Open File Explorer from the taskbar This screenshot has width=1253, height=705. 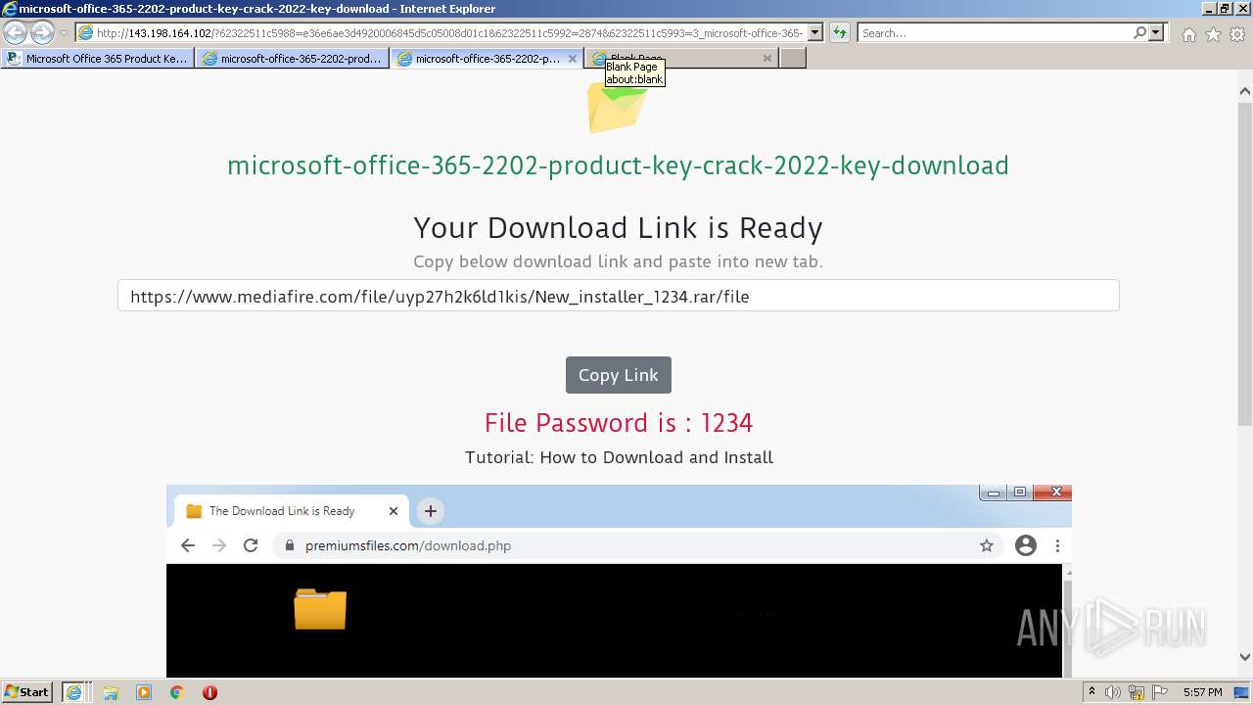point(111,692)
